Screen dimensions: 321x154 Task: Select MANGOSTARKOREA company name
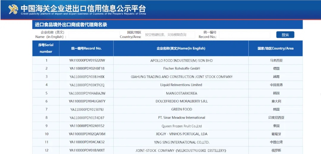(x=181, y=93)
